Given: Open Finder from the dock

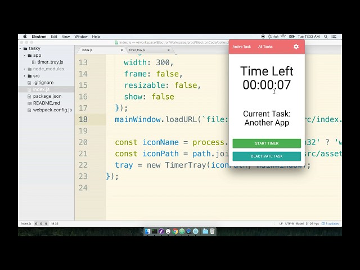Looking at the screenshot, I should point(147,231).
